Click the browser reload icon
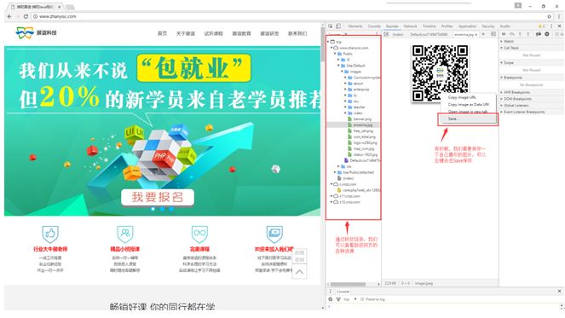 [26, 16]
